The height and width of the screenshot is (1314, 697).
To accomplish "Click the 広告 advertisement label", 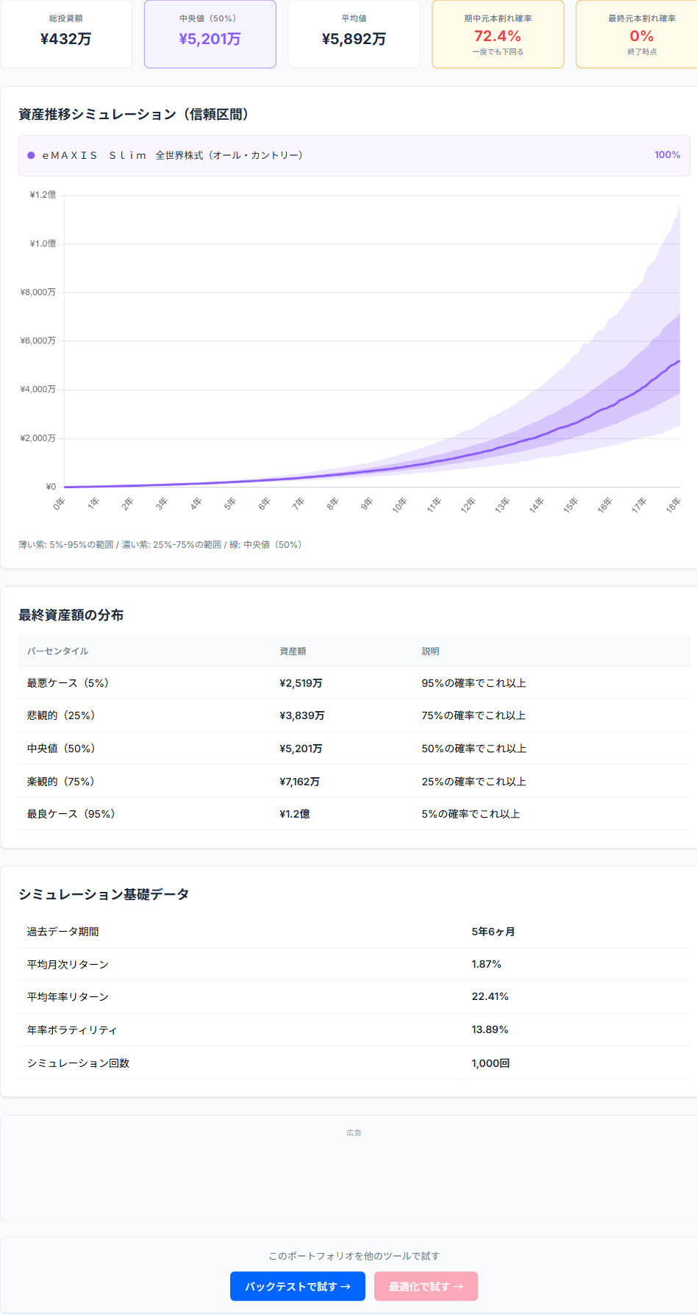I will [354, 1132].
